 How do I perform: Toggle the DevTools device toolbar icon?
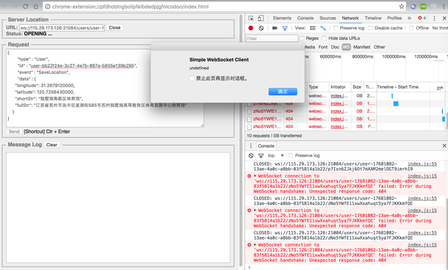pos(260,18)
